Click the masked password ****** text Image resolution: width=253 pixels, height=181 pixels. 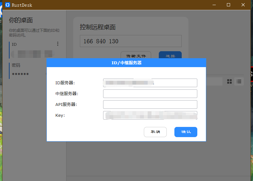(20, 74)
